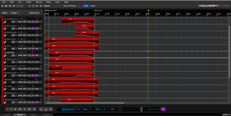This screenshot has width=231, height=116.
Task: Click the fast forward transport button
Action: click(x=29, y=109)
